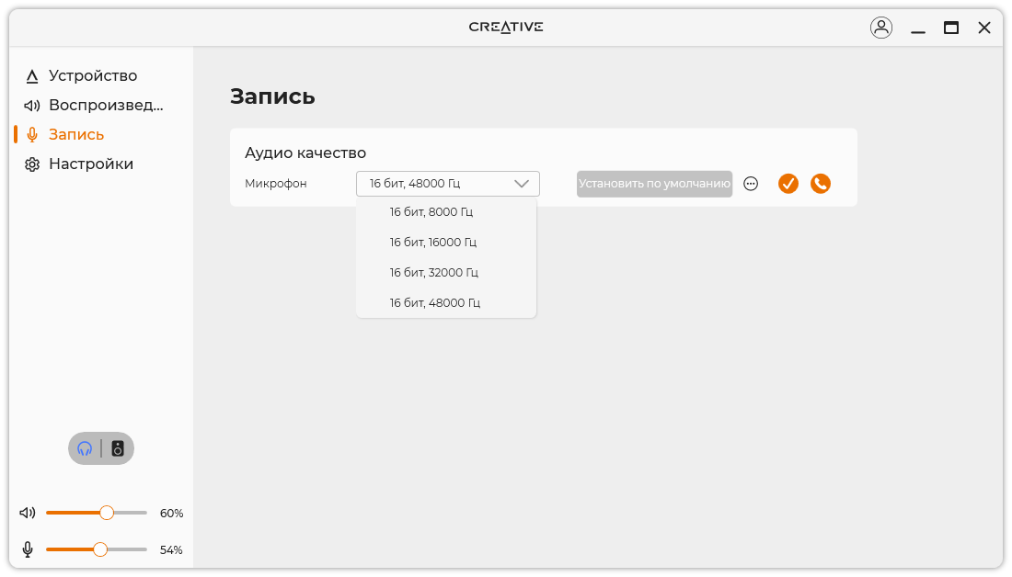
Task: Click the playback volume slider track
Action: [x=129, y=513]
